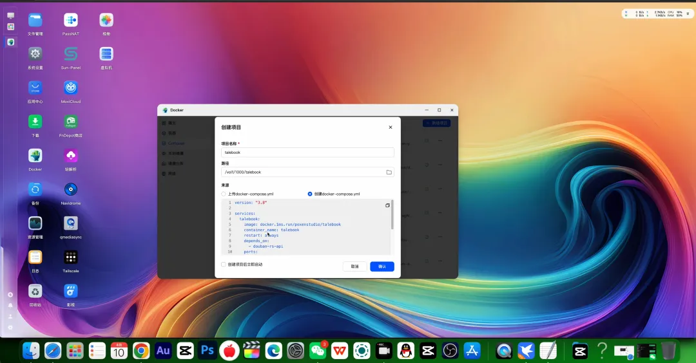Open WeChat from the dock

pyautogui.click(x=318, y=351)
